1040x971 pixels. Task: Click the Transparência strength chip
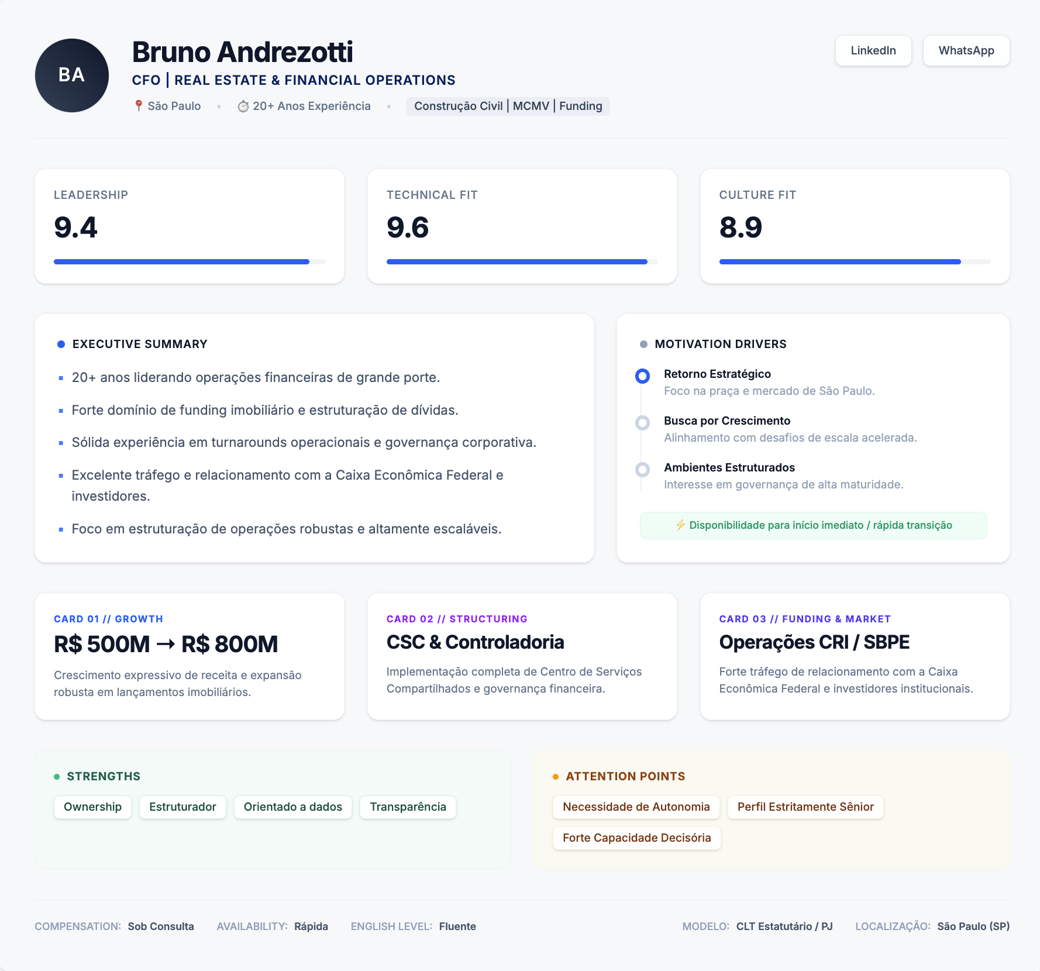408,807
